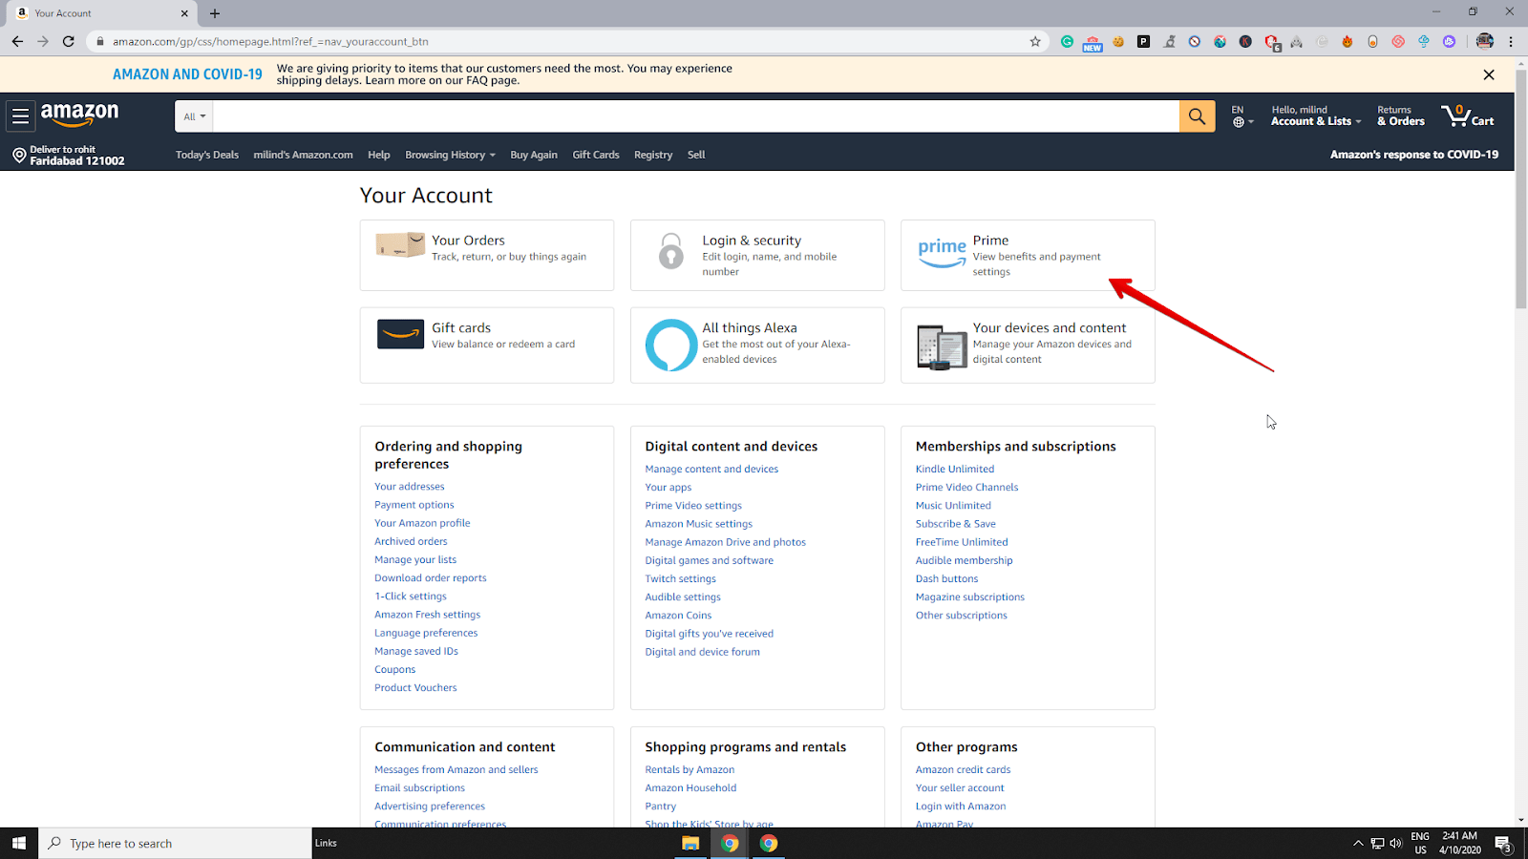The width and height of the screenshot is (1528, 859).
Task: Open the Amazon hamburger menu
Action: coord(20,116)
